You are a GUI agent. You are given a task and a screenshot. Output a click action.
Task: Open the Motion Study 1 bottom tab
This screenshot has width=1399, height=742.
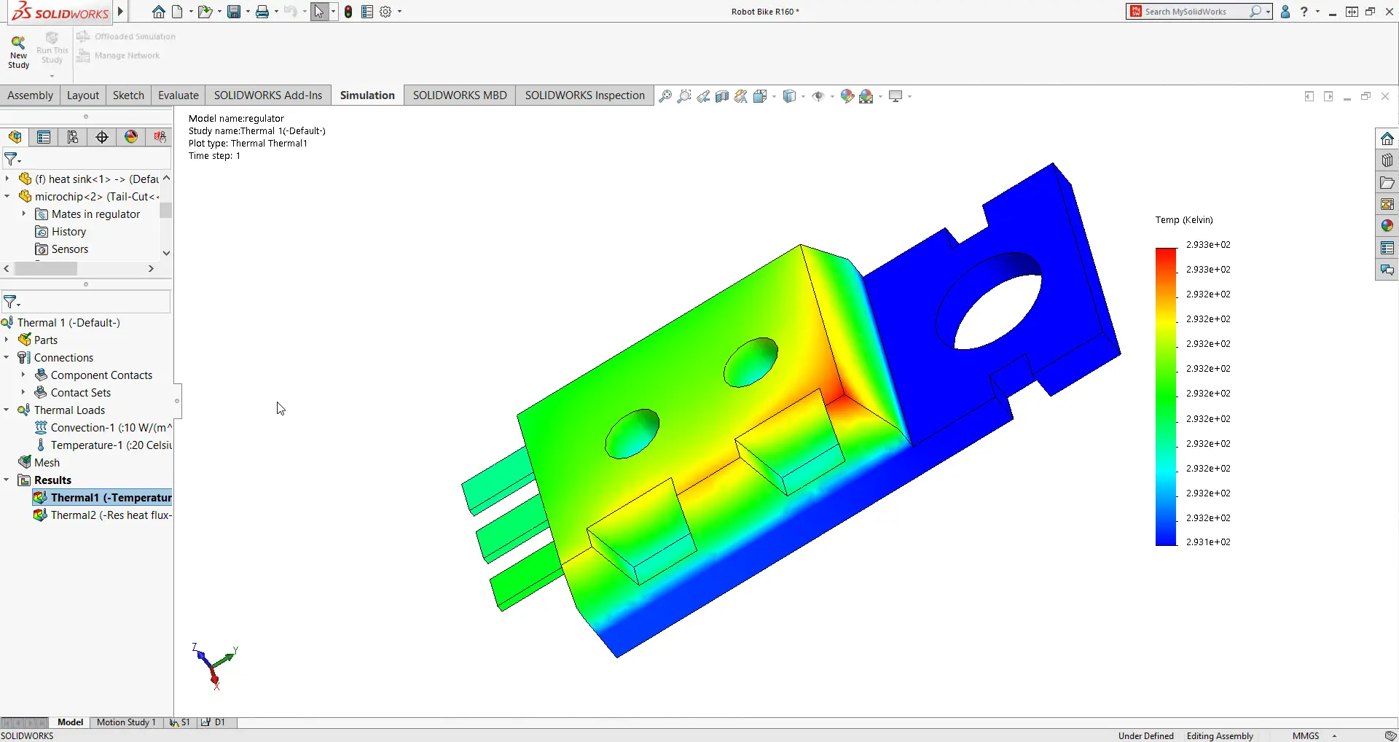[x=126, y=722]
